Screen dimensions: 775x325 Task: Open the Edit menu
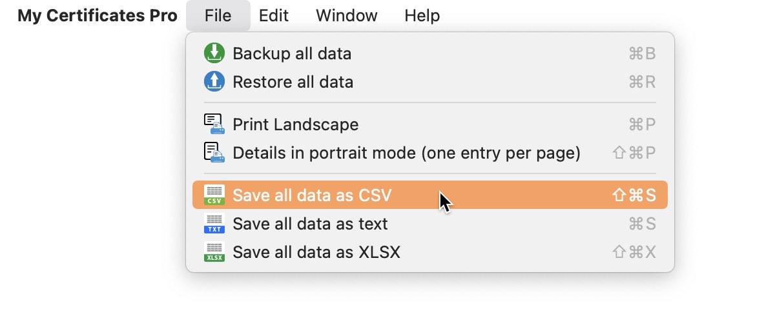tap(274, 15)
